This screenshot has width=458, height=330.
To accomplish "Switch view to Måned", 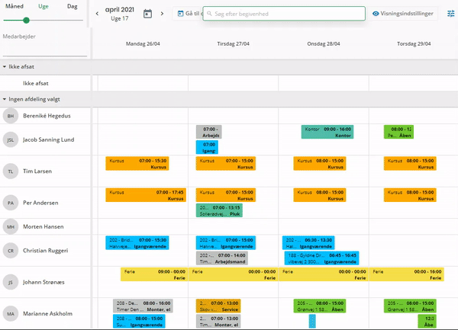I will tap(15, 6).
